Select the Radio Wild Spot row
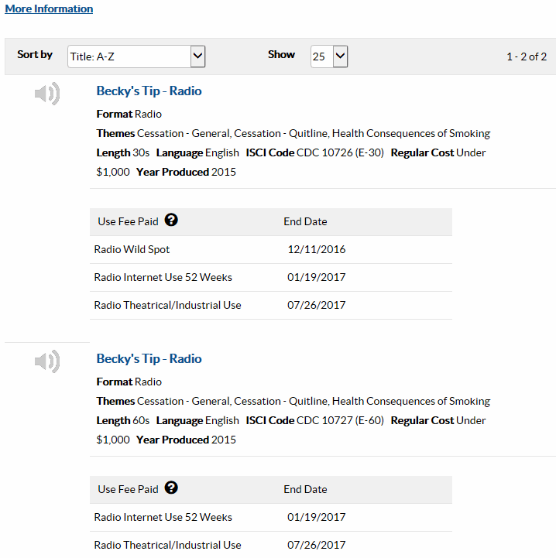Screen dimensions: 556x558 (x=132, y=250)
